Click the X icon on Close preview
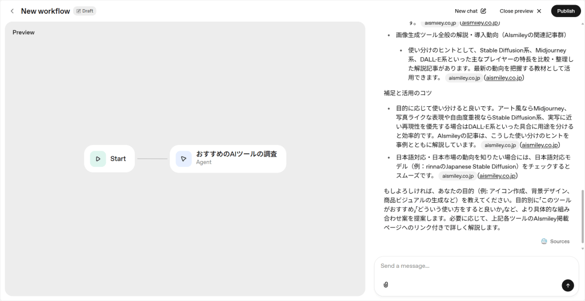585x301 pixels. point(539,11)
